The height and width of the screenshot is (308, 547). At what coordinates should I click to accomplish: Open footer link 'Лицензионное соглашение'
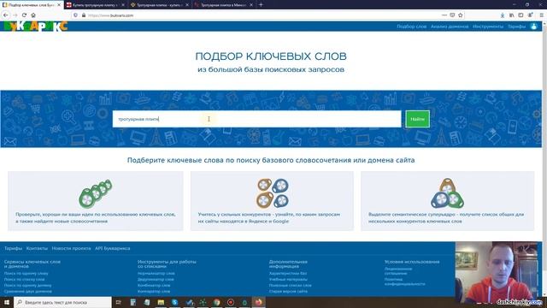[x=398, y=271]
